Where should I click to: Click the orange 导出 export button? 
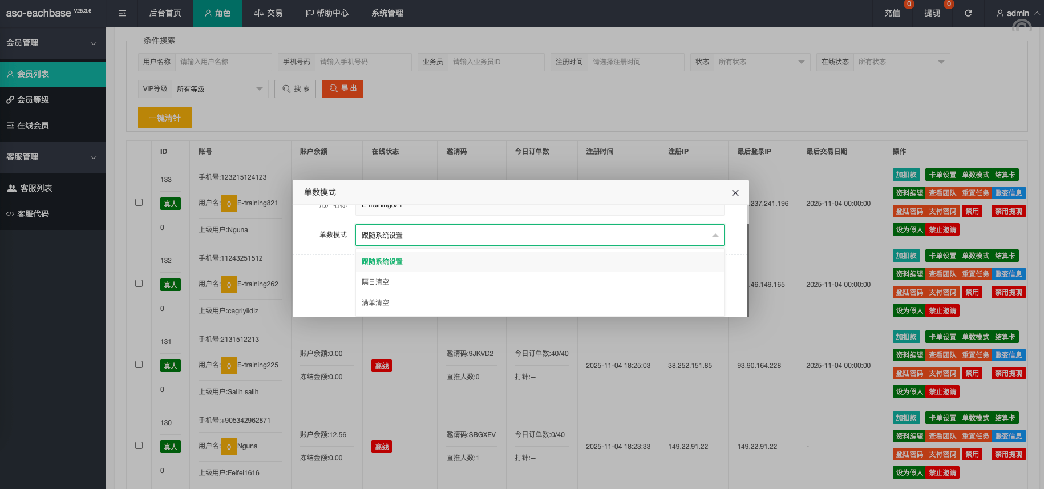(x=342, y=89)
